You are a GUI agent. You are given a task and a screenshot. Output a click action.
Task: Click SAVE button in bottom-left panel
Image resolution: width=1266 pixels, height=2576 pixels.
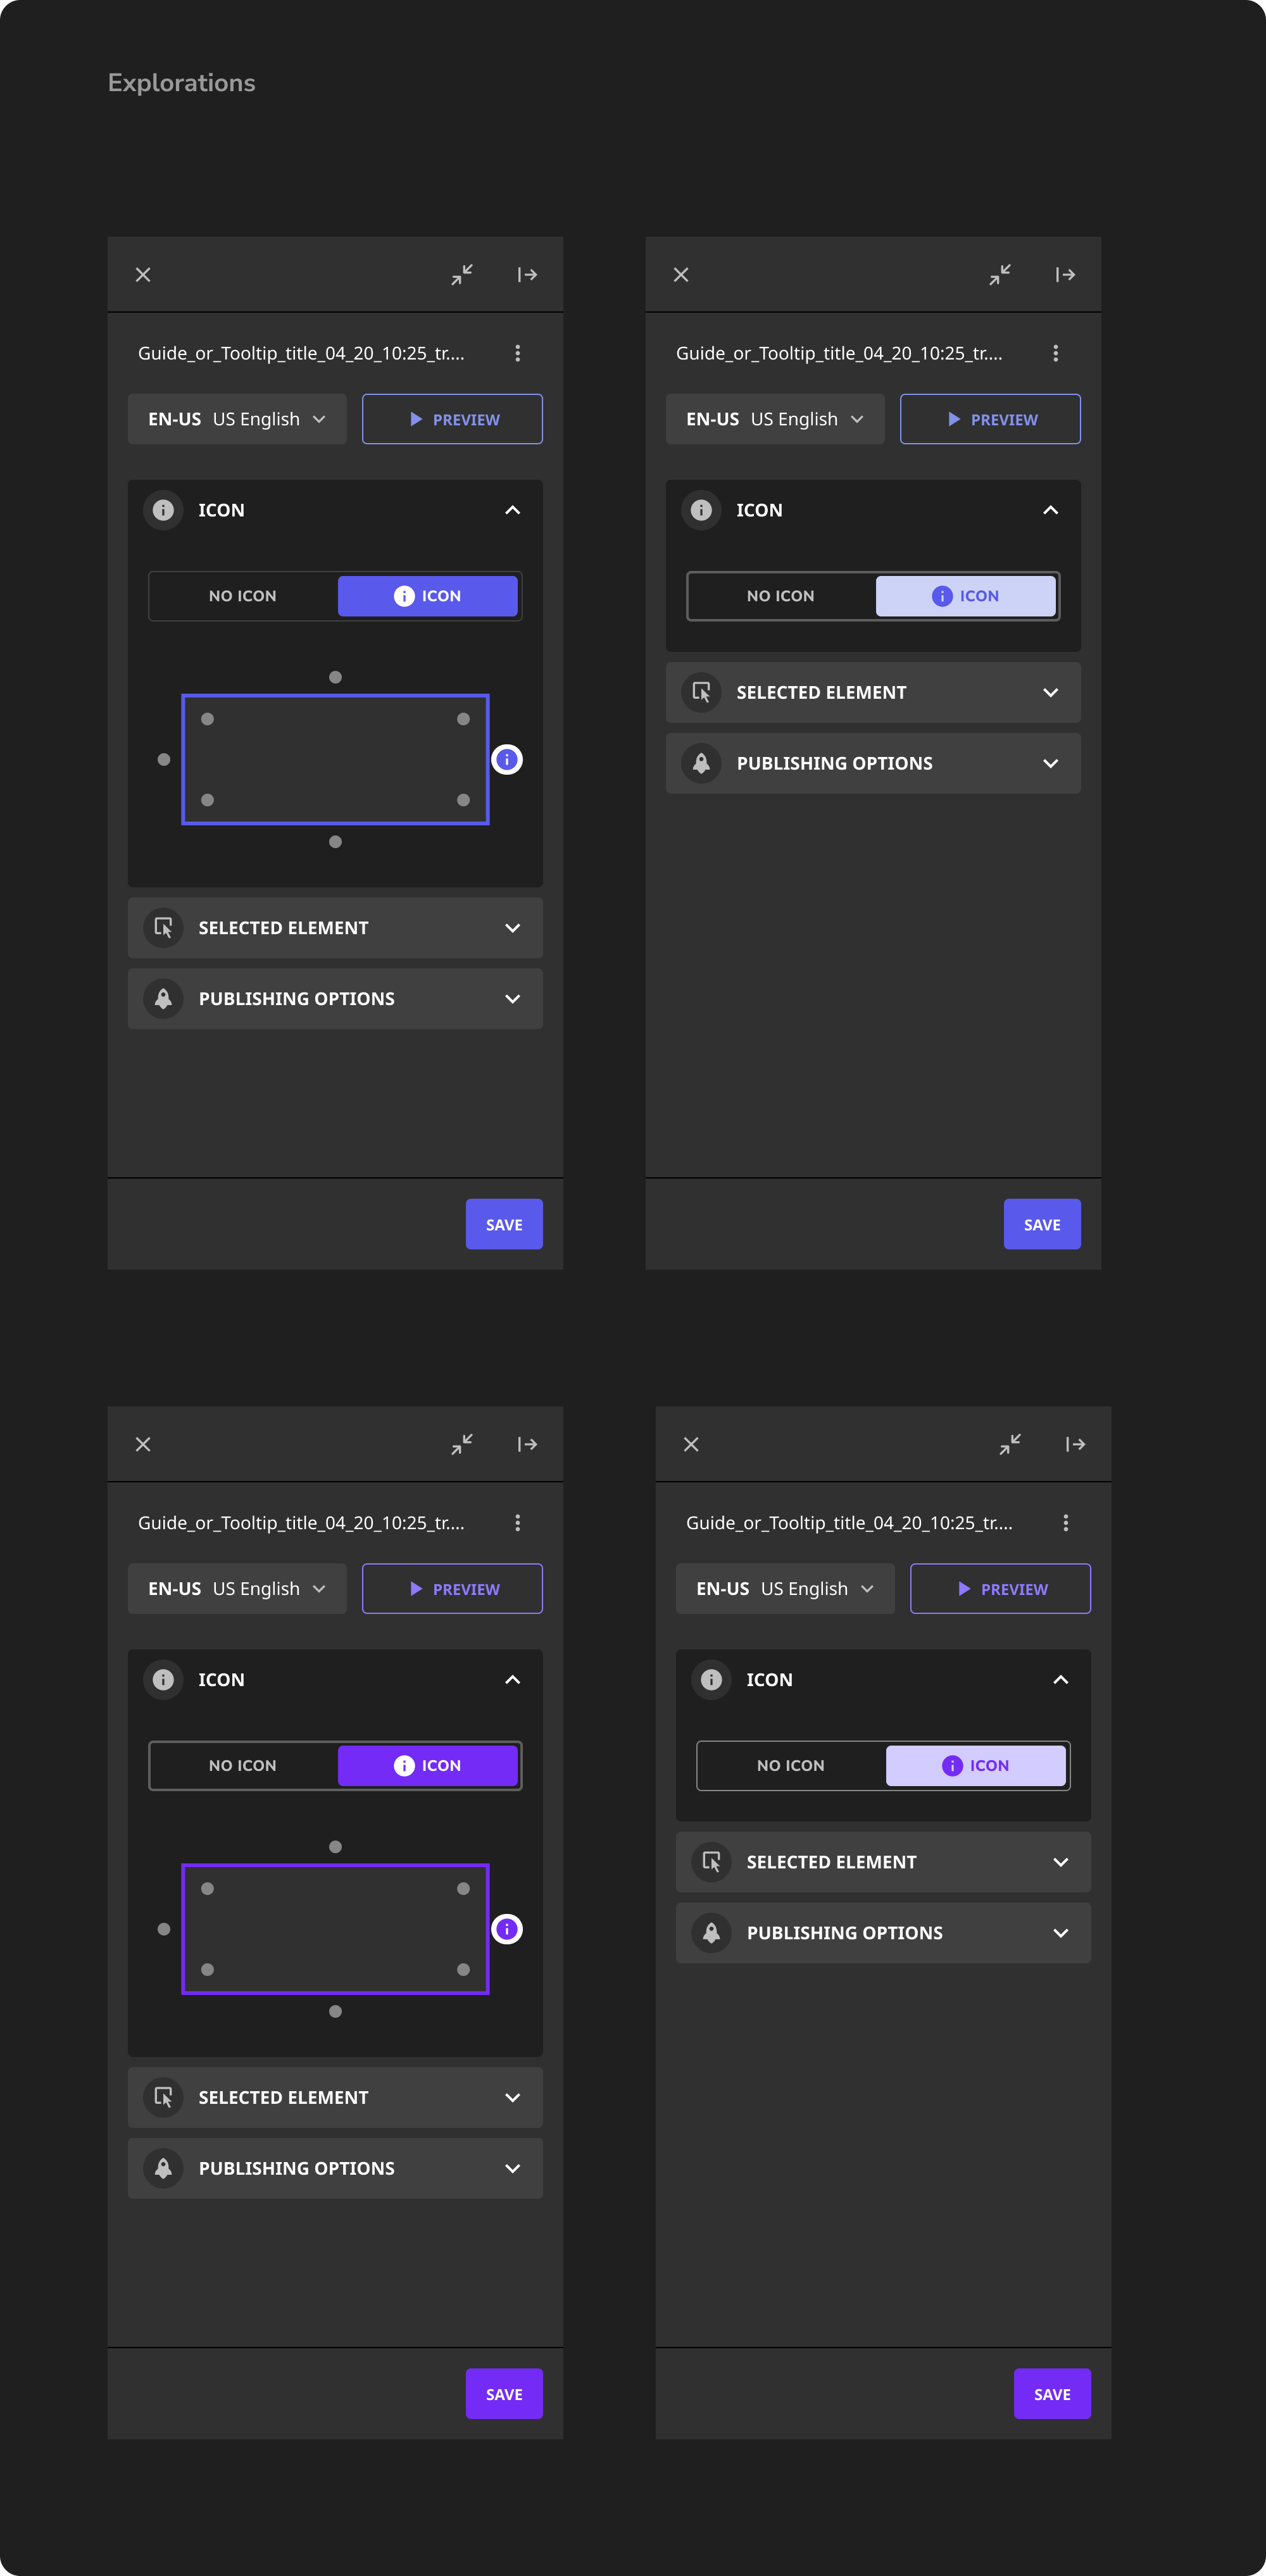point(504,2393)
